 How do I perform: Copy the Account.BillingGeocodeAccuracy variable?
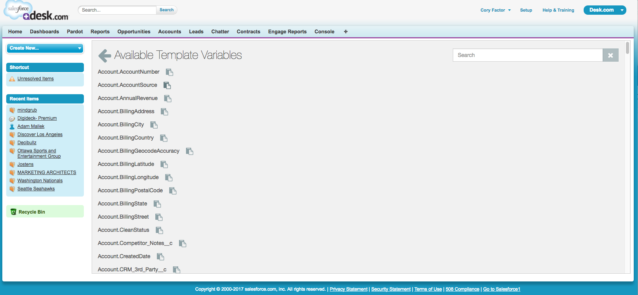(x=189, y=151)
